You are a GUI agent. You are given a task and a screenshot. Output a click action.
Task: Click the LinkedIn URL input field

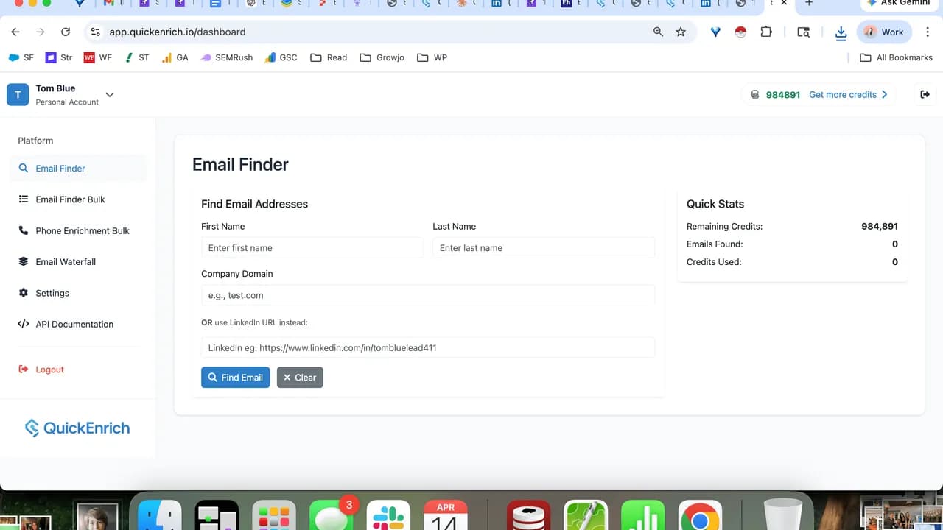click(428, 347)
